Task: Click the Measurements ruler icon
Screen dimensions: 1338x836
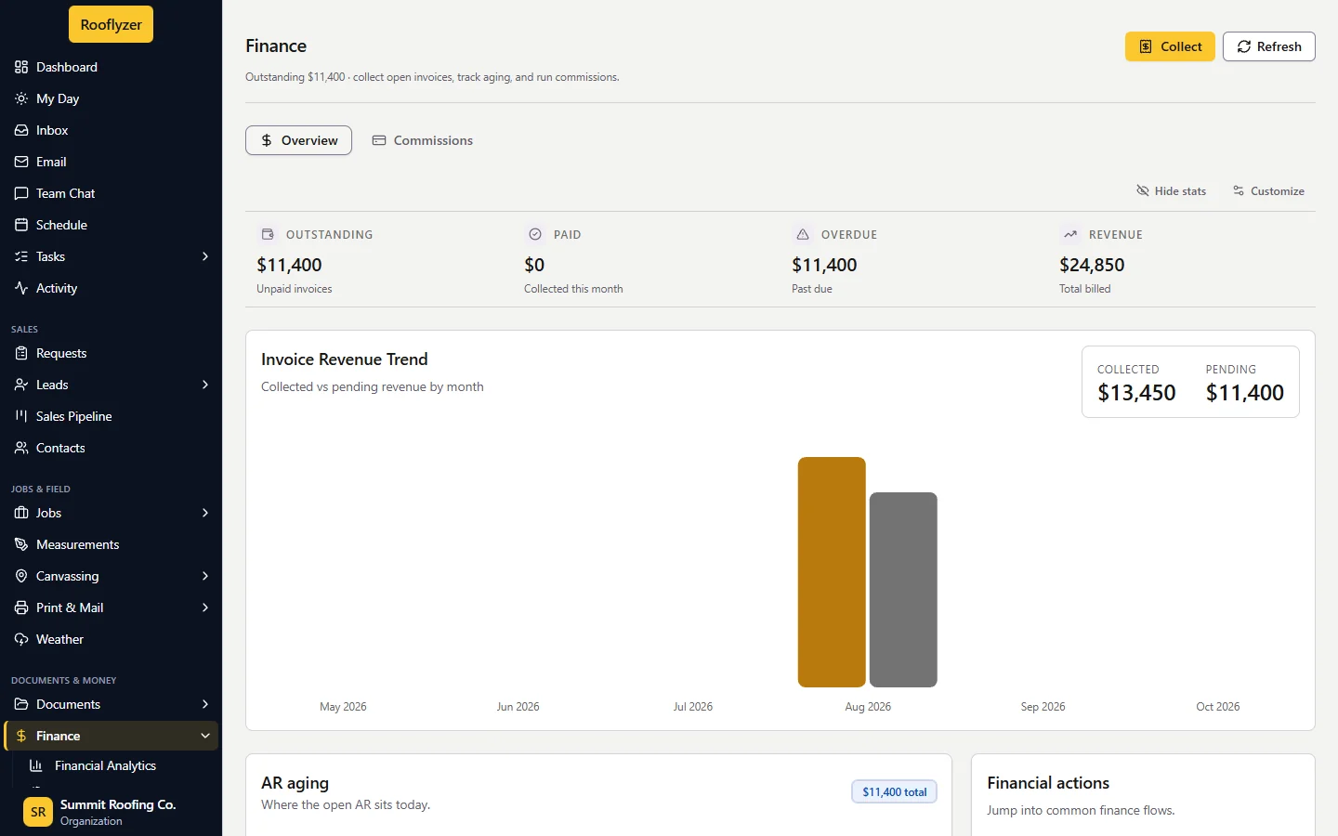Action: click(x=21, y=544)
